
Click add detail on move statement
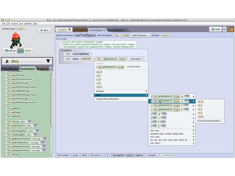coord(135,59)
